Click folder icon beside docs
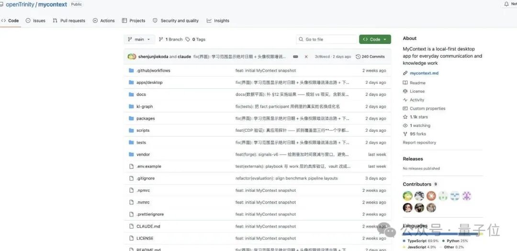 click(131, 94)
